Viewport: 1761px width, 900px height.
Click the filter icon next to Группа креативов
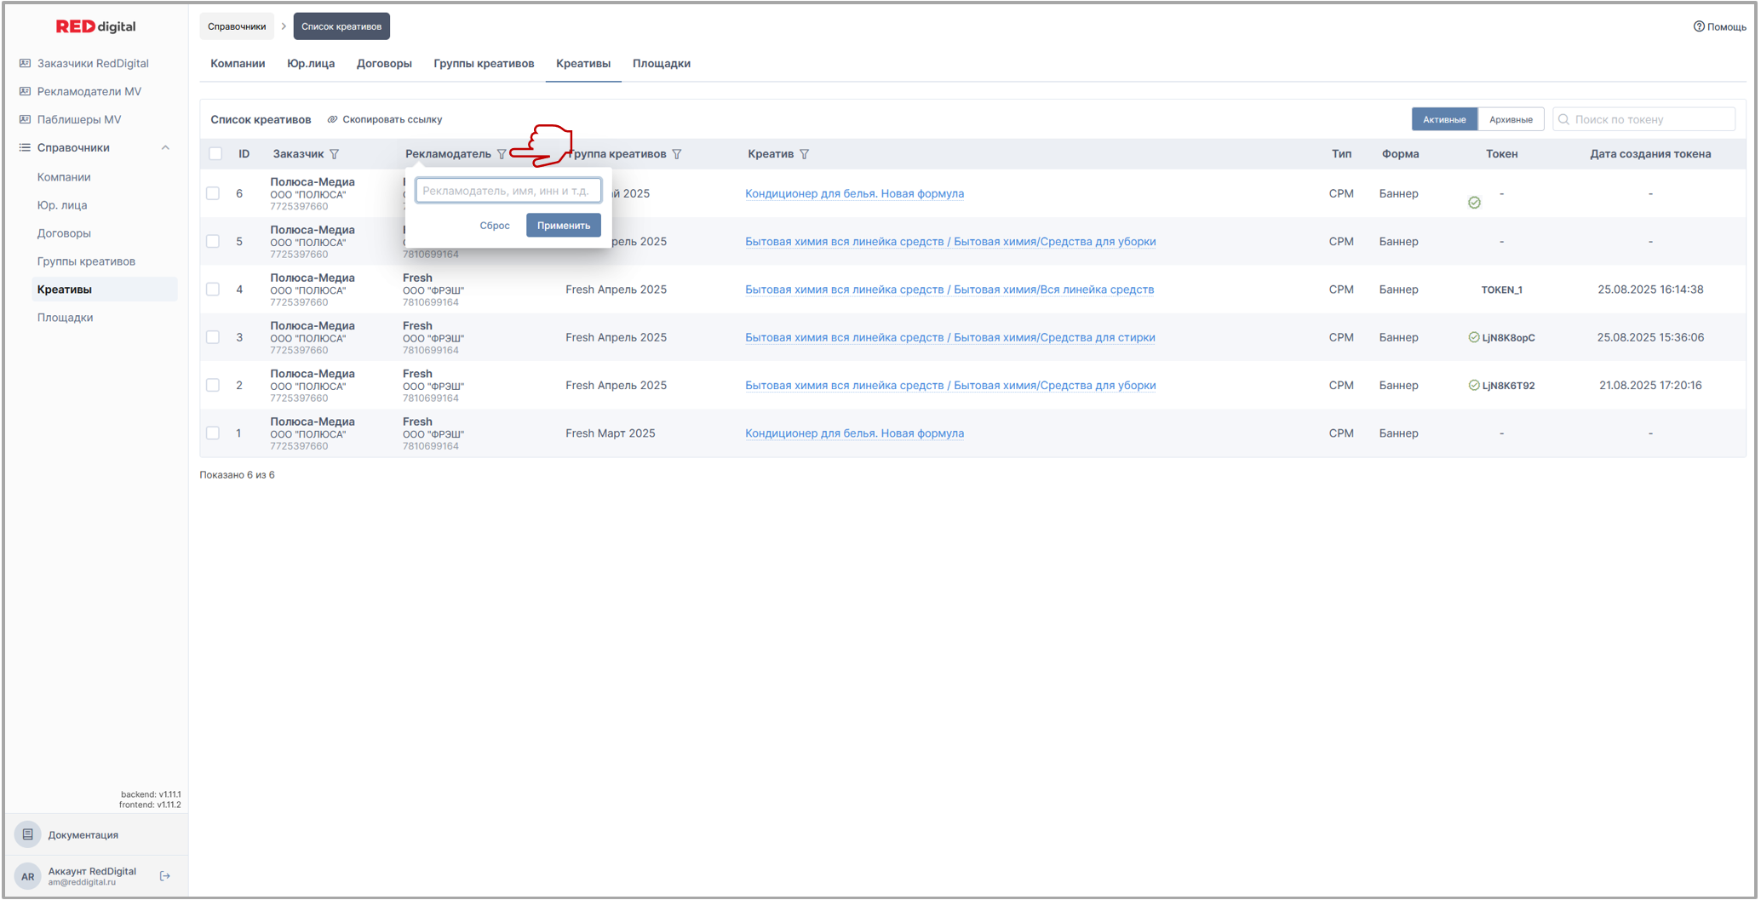[677, 154]
